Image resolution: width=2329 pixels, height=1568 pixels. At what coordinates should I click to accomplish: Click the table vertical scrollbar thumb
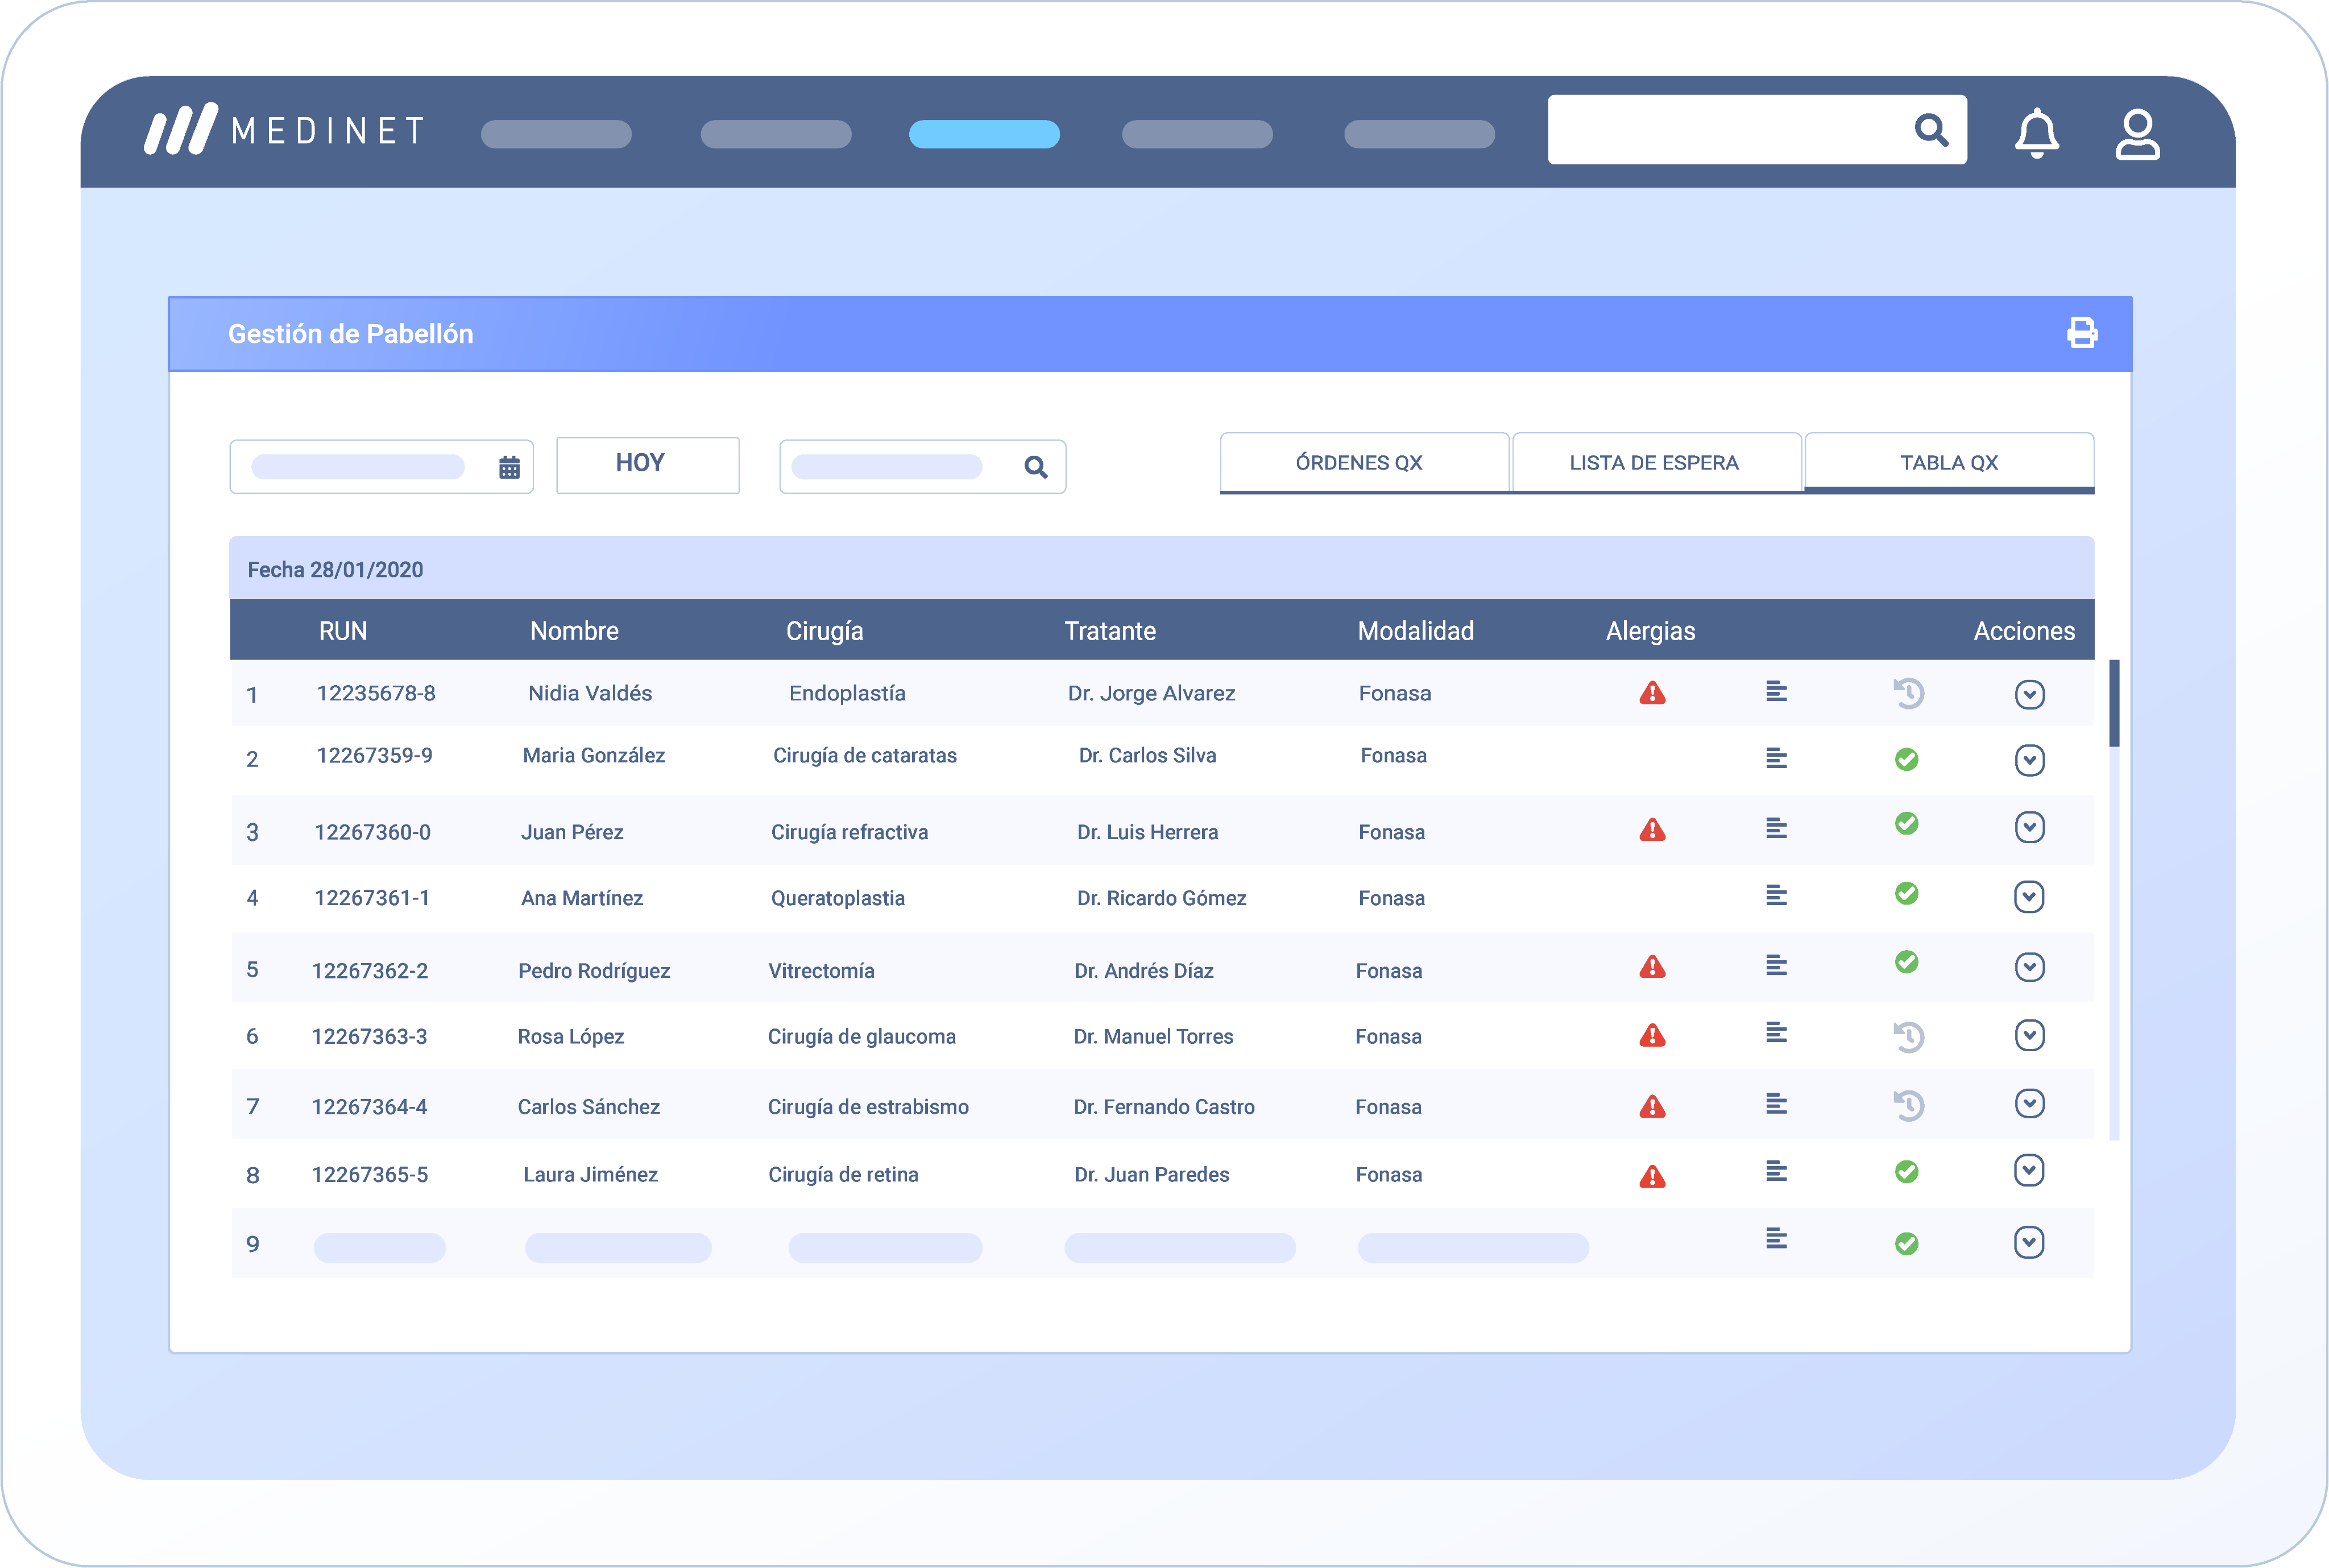pyautogui.click(x=2114, y=702)
